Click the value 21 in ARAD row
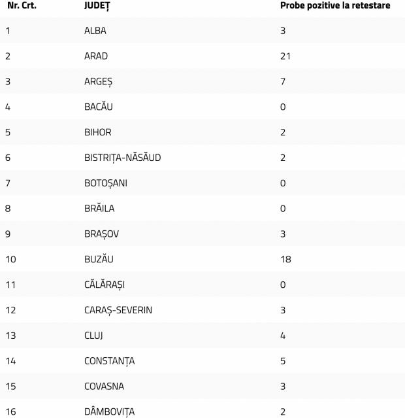Viewport: 405px width, 418px height. 285,56
